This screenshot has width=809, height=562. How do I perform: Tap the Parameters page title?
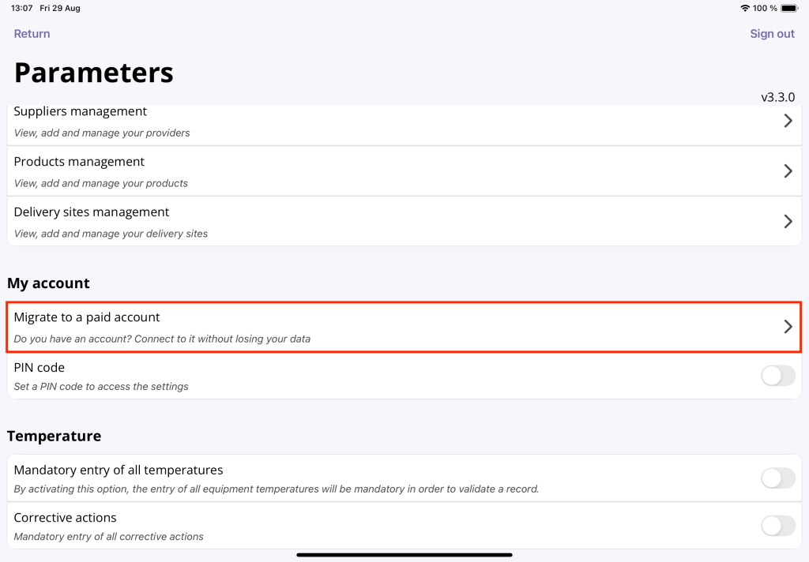(x=94, y=73)
